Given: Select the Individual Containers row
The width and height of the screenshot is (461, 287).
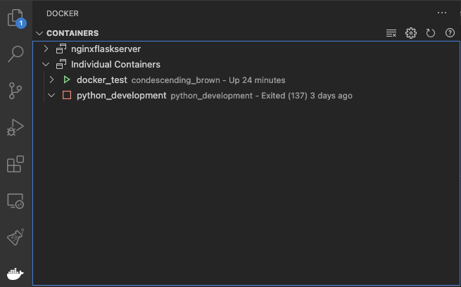Looking at the screenshot, I should tap(246, 64).
